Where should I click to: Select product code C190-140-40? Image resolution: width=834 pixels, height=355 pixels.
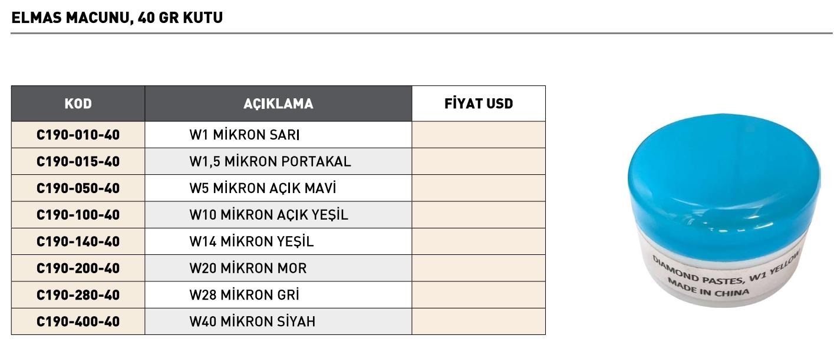coord(78,241)
